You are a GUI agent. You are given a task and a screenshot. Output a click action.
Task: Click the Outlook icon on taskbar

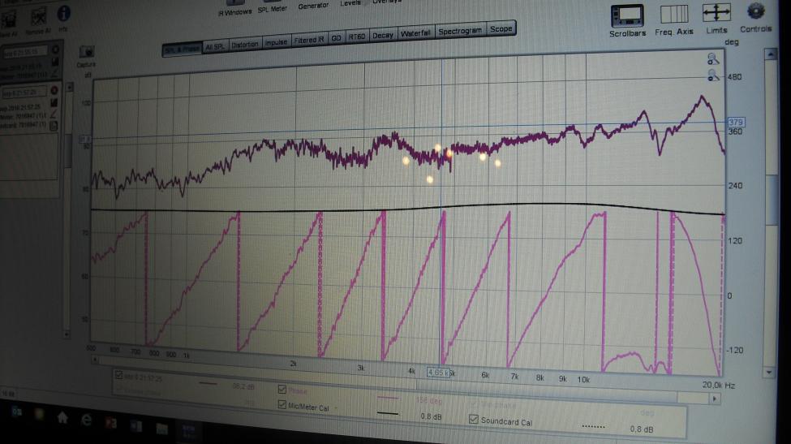[17, 412]
